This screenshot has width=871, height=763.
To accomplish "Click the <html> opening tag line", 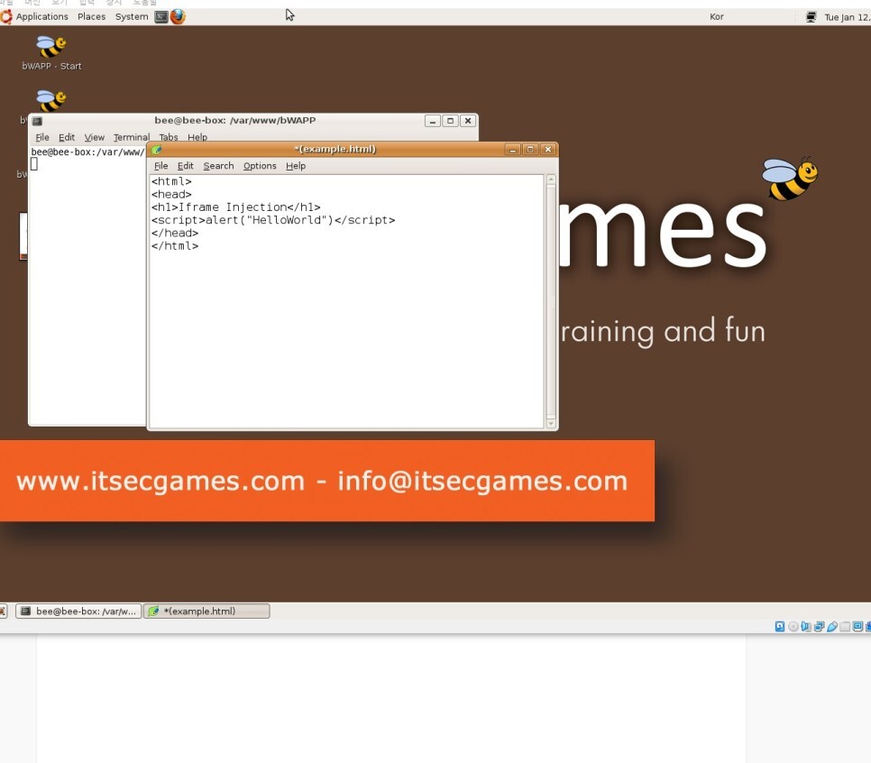I will click(x=171, y=181).
